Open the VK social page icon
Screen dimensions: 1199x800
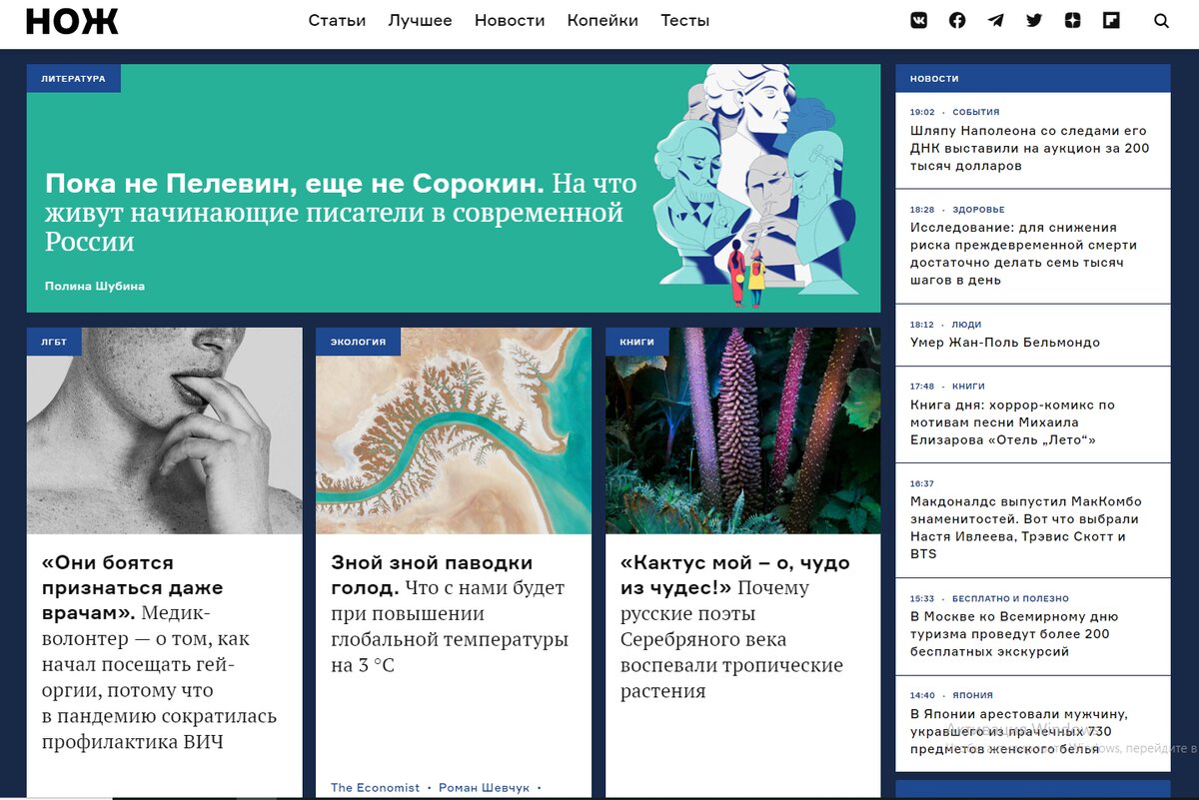pyautogui.click(x=918, y=20)
